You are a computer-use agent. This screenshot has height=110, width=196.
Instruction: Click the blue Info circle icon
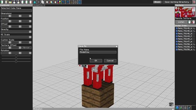80,2
